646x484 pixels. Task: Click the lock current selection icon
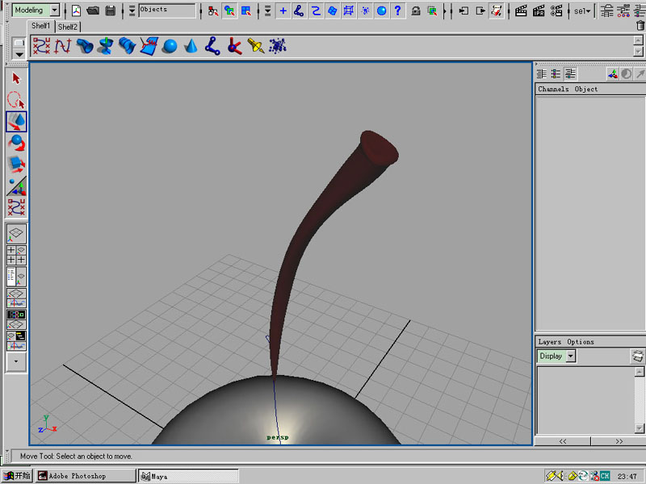click(416, 10)
